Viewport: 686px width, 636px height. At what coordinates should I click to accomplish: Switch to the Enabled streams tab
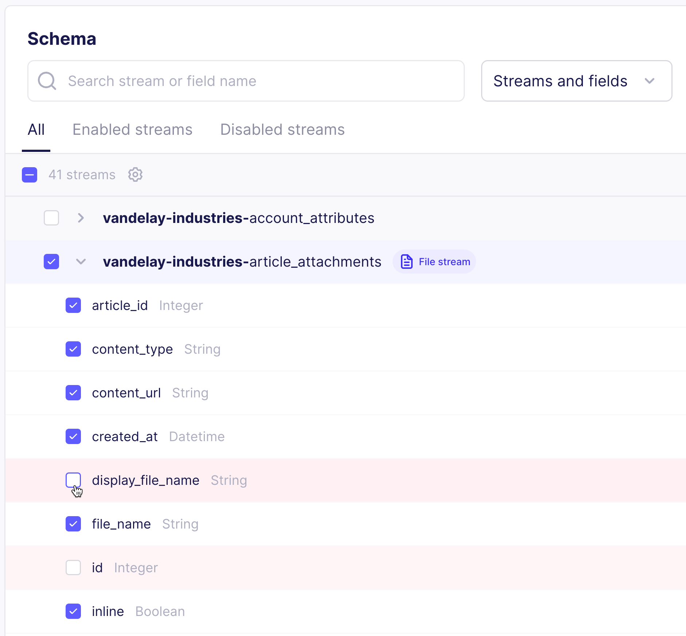(x=132, y=129)
